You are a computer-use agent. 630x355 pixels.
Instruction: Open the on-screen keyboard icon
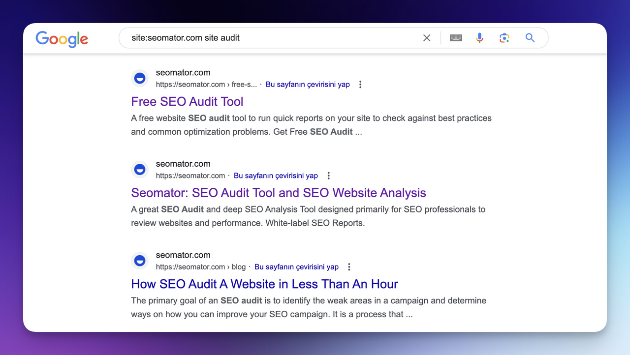click(x=455, y=37)
